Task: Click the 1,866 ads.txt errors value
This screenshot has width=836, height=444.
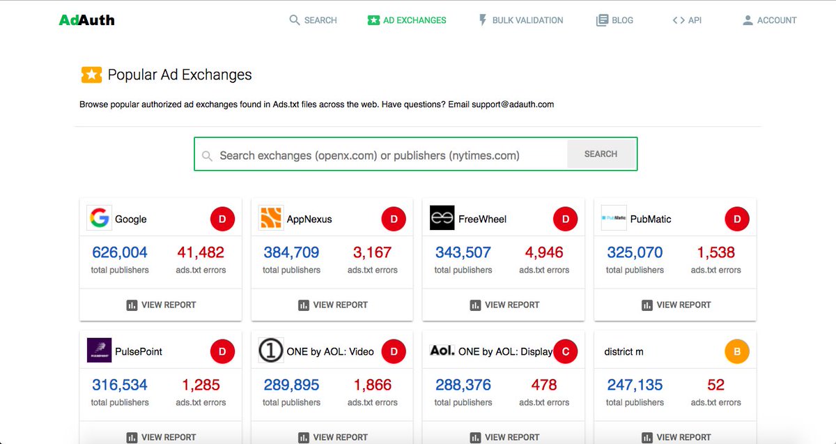Action: coord(373,385)
